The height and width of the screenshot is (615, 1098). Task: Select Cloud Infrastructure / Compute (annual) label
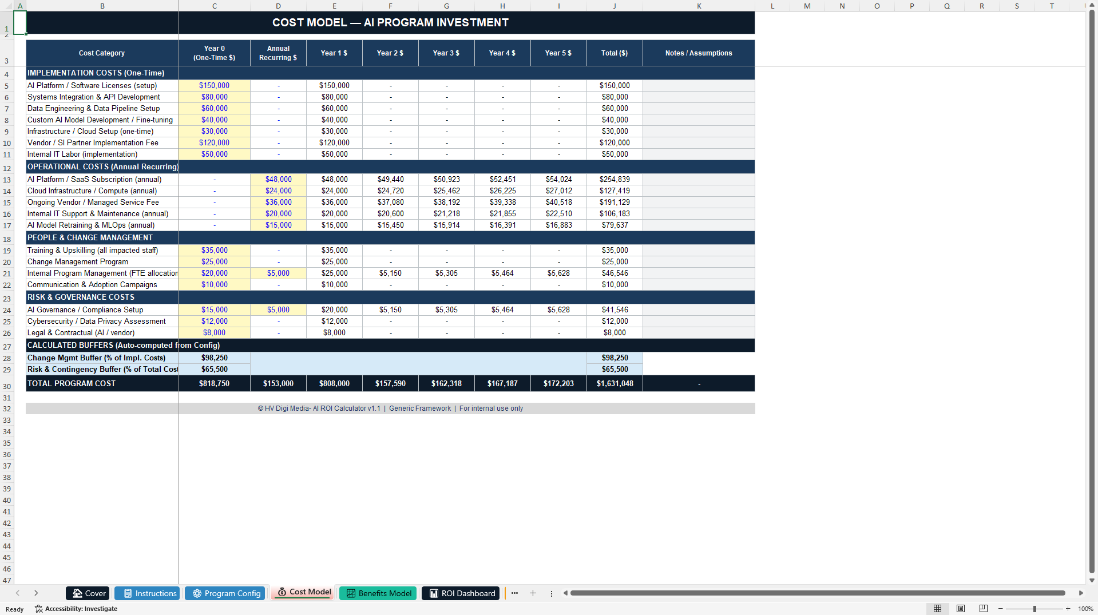point(102,191)
